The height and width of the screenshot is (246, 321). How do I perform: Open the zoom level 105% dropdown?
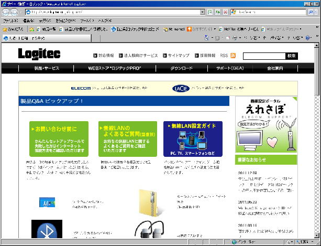tap(313, 242)
